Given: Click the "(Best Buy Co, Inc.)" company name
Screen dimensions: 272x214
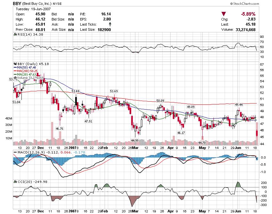Looking at the screenshot, I should 36,4.
